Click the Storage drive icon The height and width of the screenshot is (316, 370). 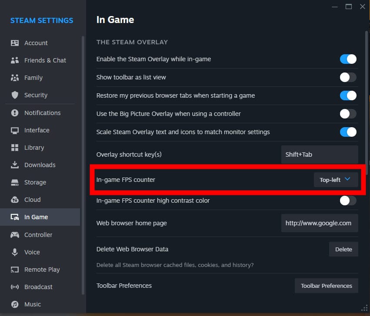[15, 182]
